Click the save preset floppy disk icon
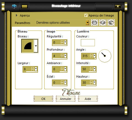Image resolution: width=132 pixels, height=120 pixels. point(95,23)
